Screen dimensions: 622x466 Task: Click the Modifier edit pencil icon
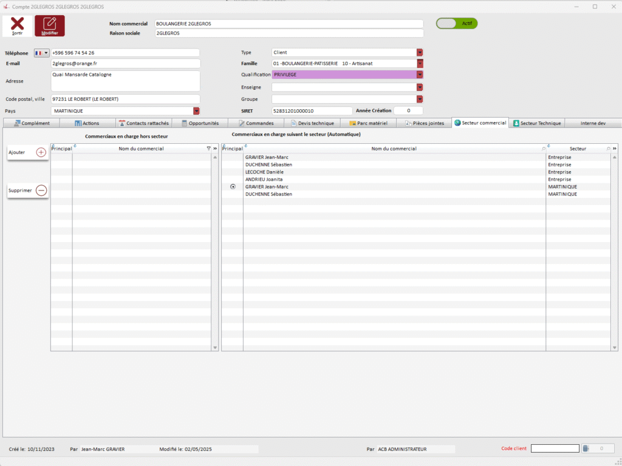[50, 24]
